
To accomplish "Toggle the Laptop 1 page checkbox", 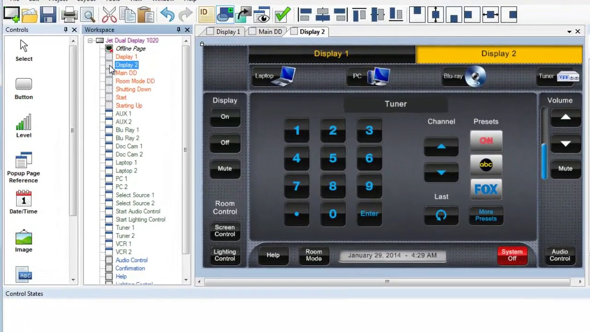I will coord(109,162).
